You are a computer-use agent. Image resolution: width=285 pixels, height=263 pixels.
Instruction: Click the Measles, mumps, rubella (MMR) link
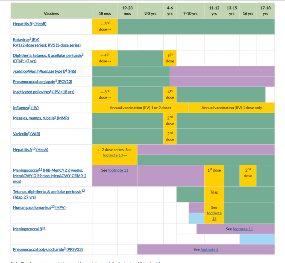coord(41,118)
